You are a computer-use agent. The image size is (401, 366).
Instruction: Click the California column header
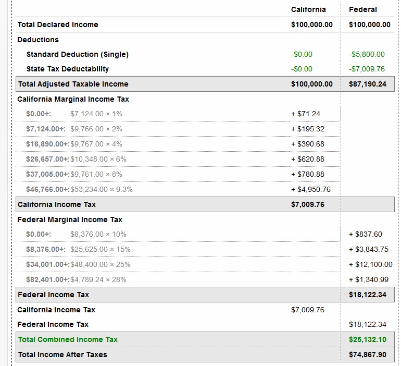(308, 9)
